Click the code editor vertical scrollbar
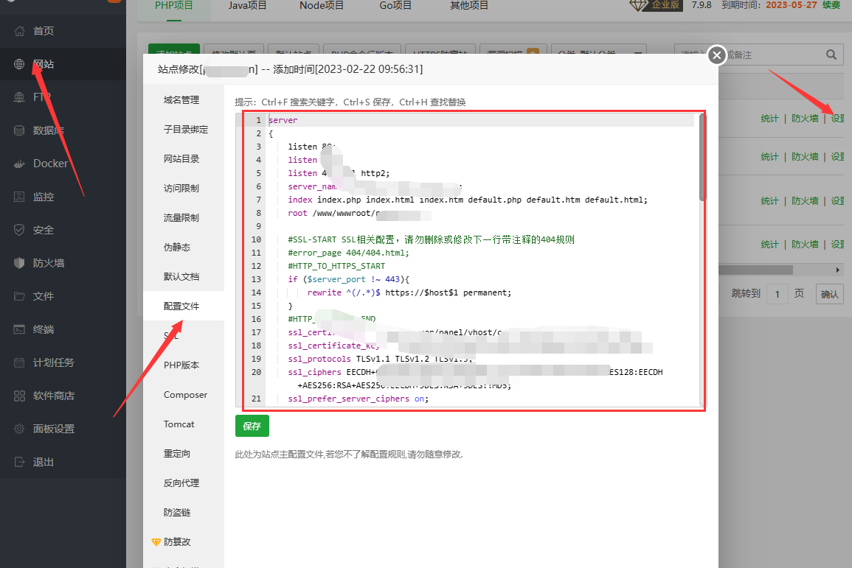 (x=702, y=158)
